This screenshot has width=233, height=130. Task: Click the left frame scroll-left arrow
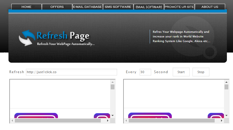tap(12, 121)
